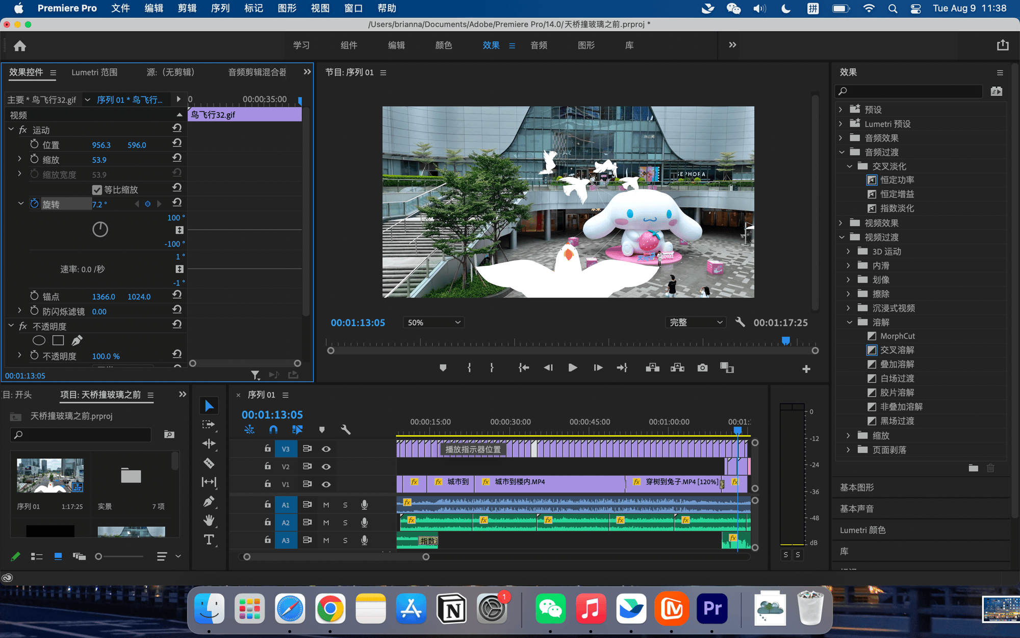This screenshot has width=1020, height=638.
Task: Mute track A1 with M button
Action: [326, 505]
